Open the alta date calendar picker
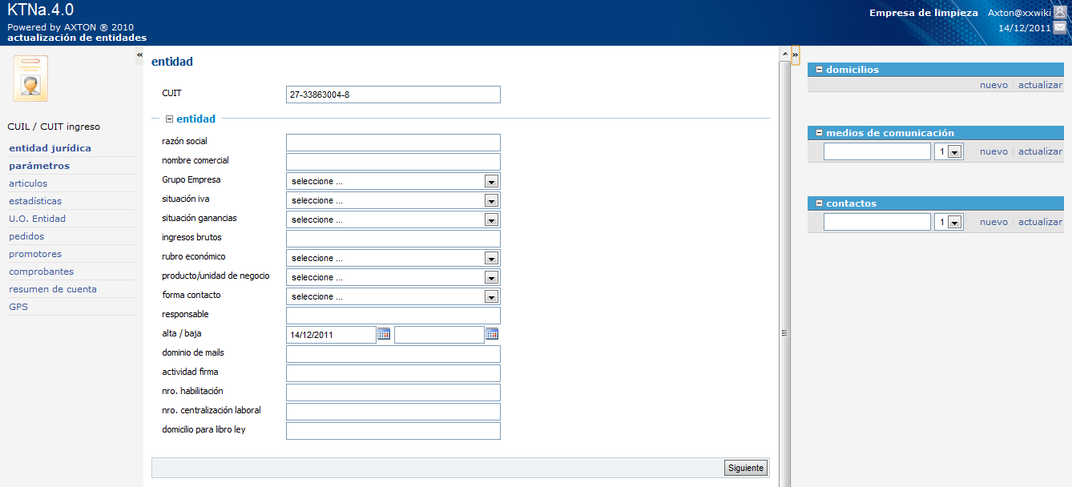The image size is (1072, 487). point(384,334)
